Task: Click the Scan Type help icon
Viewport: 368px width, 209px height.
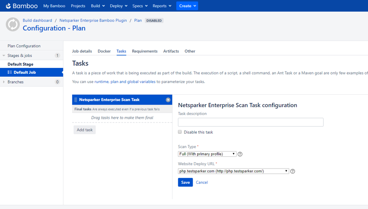Action: click(240, 154)
